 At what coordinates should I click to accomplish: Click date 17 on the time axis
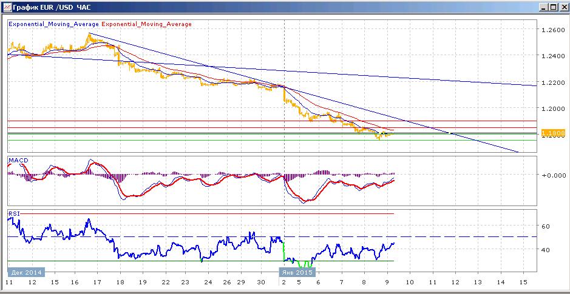pyautogui.click(x=97, y=282)
